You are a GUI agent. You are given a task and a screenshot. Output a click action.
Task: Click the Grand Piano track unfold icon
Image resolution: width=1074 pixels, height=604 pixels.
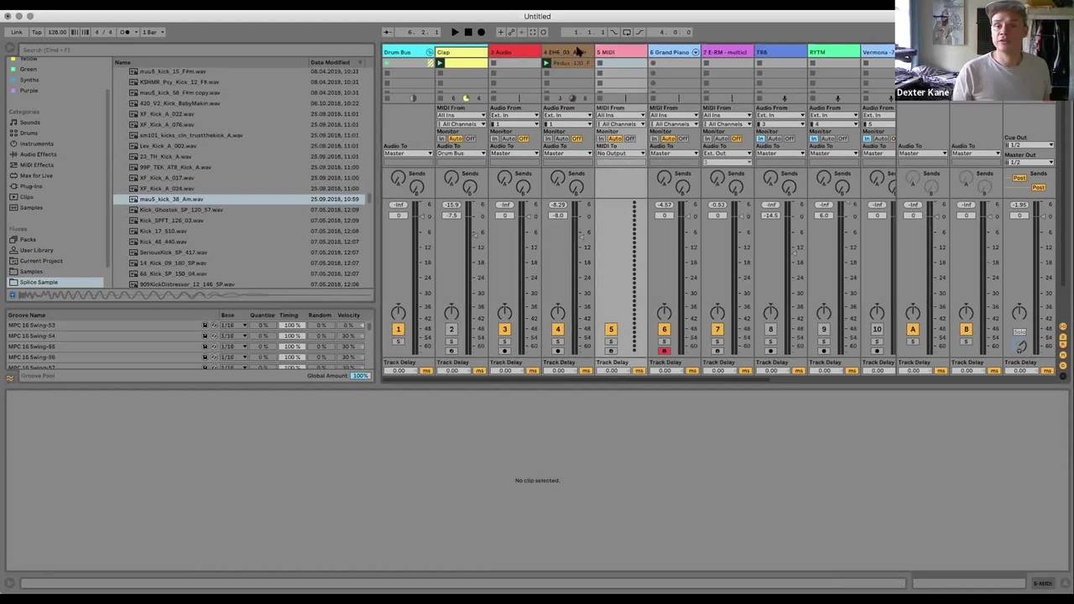click(x=695, y=52)
